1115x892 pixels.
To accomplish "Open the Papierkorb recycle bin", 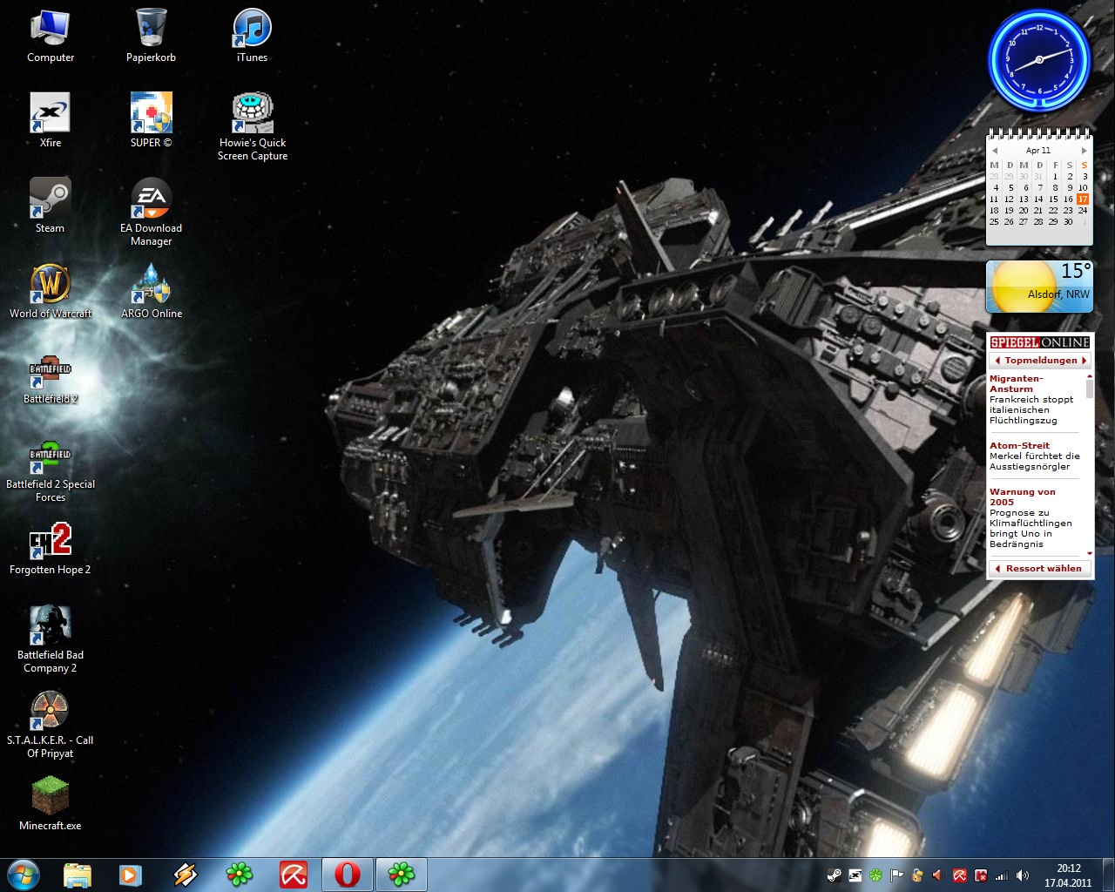I will coord(151,35).
